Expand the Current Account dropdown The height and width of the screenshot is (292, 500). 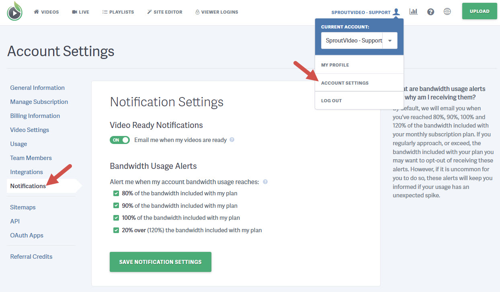click(389, 41)
